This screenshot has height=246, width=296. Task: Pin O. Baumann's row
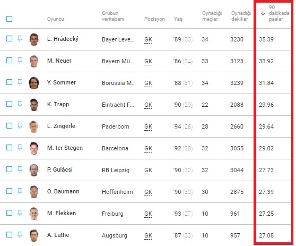point(20,191)
